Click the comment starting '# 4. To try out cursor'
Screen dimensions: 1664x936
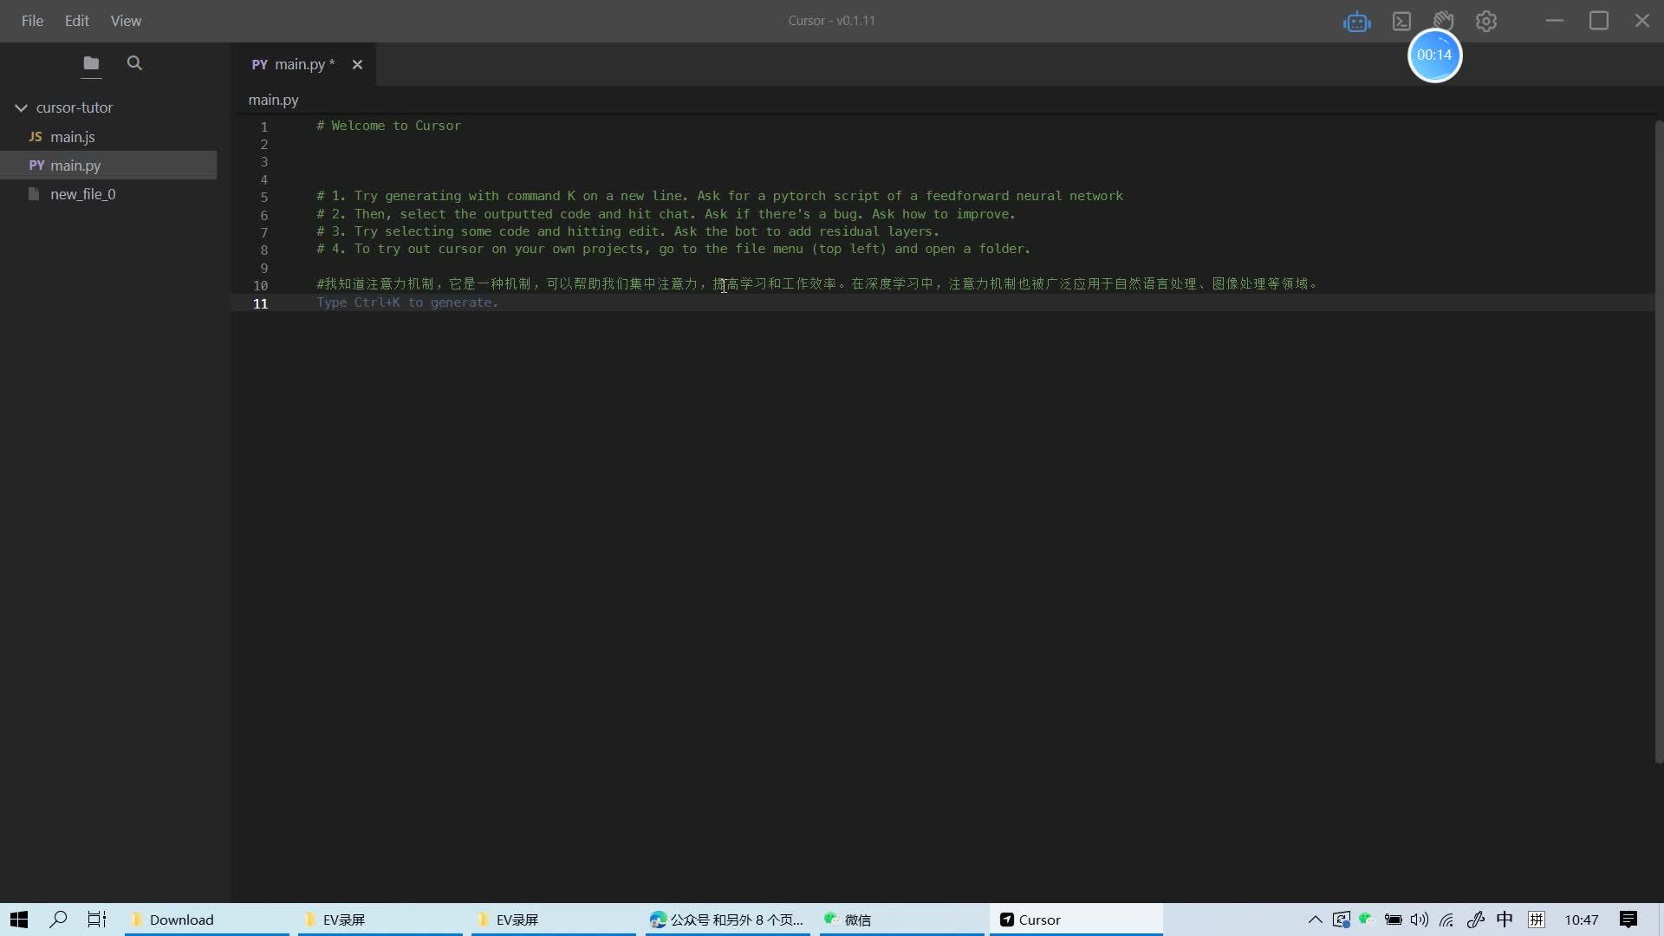tap(673, 249)
